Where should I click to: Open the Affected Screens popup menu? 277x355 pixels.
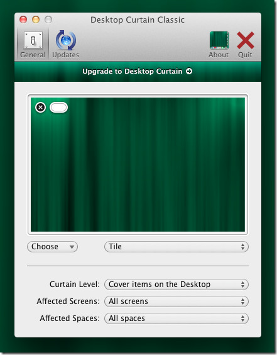[x=177, y=301]
